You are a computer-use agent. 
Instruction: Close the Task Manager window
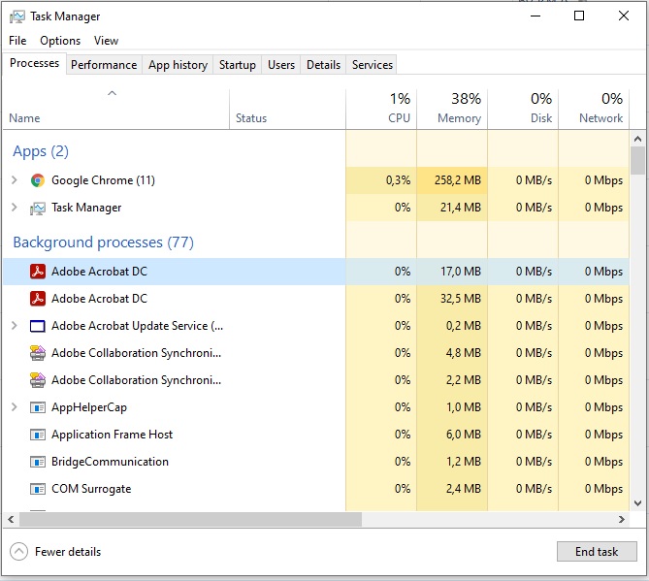624,16
